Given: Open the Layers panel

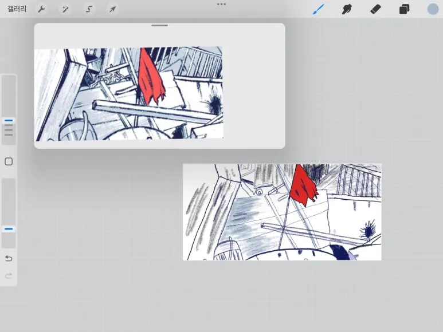Looking at the screenshot, I should click(x=404, y=9).
